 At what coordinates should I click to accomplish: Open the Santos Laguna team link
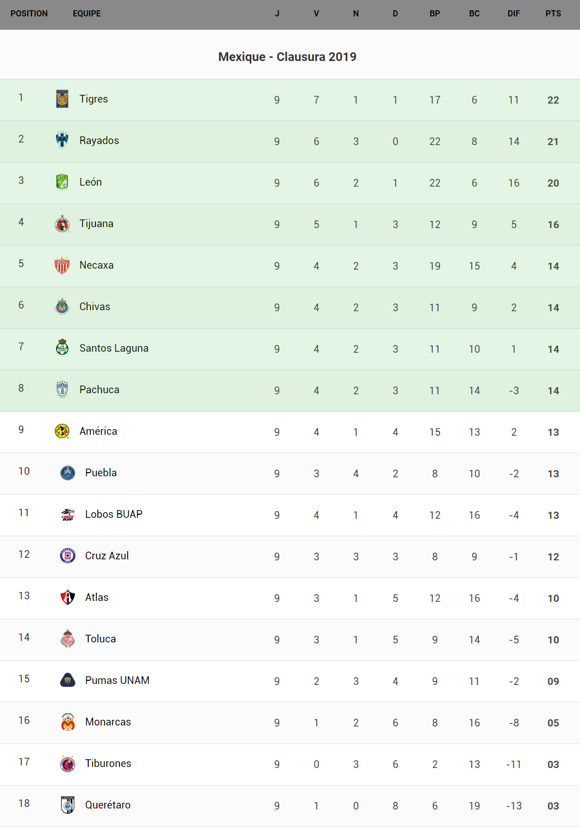pyautogui.click(x=114, y=348)
